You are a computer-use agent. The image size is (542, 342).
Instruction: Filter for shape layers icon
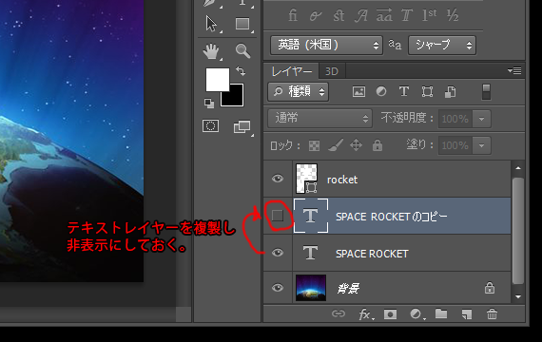427,91
